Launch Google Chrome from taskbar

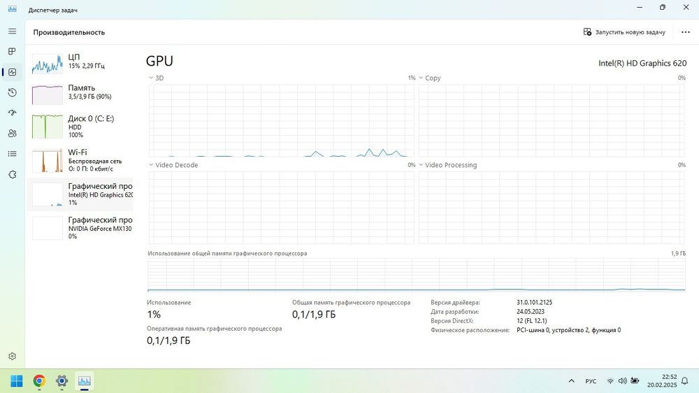[x=39, y=381]
